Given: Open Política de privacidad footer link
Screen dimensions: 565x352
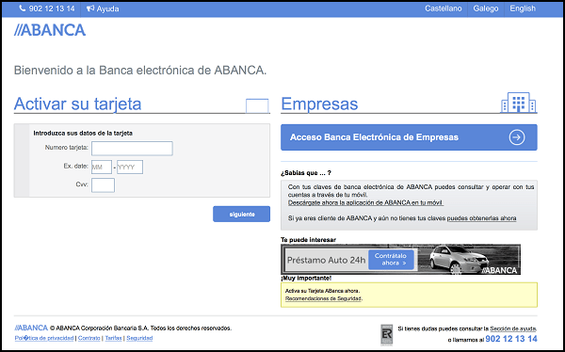Looking at the screenshot, I should [44, 338].
